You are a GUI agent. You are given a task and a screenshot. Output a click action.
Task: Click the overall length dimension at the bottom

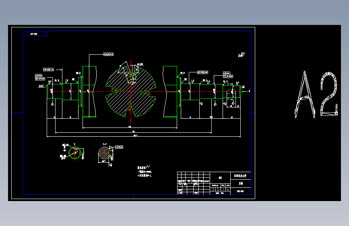click(x=144, y=135)
